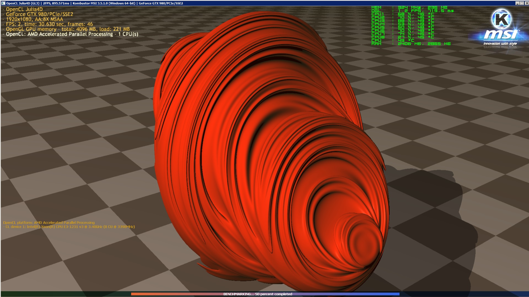The width and height of the screenshot is (529, 297).
Task: Click the 'BENCHMARKING... 50 percent completed' text
Action: (x=258, y=294)
